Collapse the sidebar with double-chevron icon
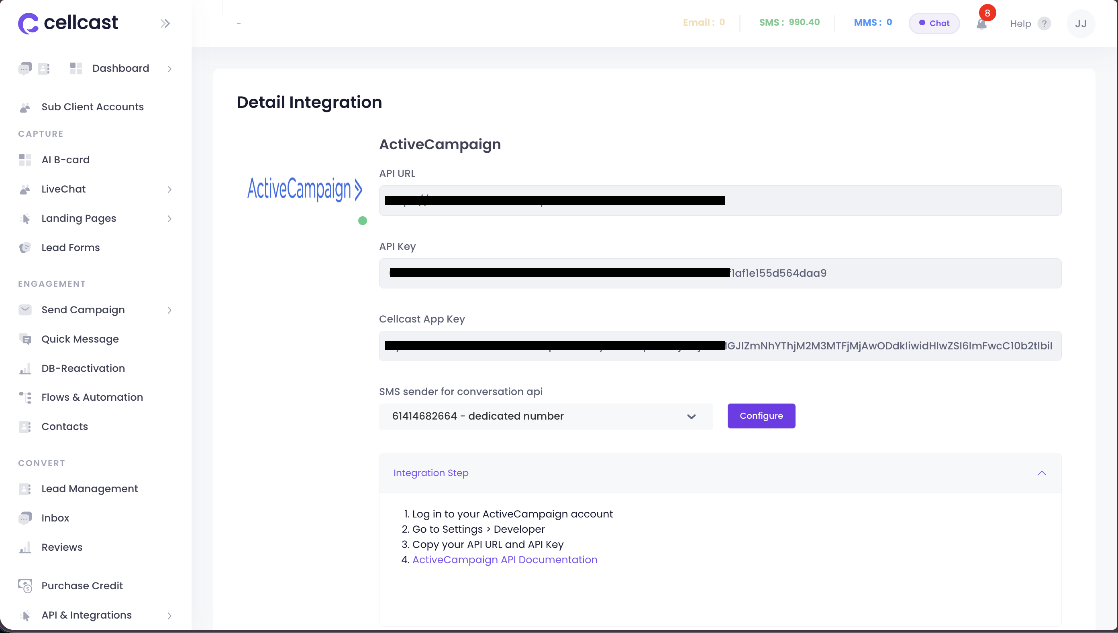This screenshot has width=1118, height=633. [165, 24]
